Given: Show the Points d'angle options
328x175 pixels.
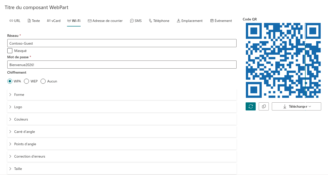Looking at the screenshot, I should pyautogui.click(x=122, y=144).
